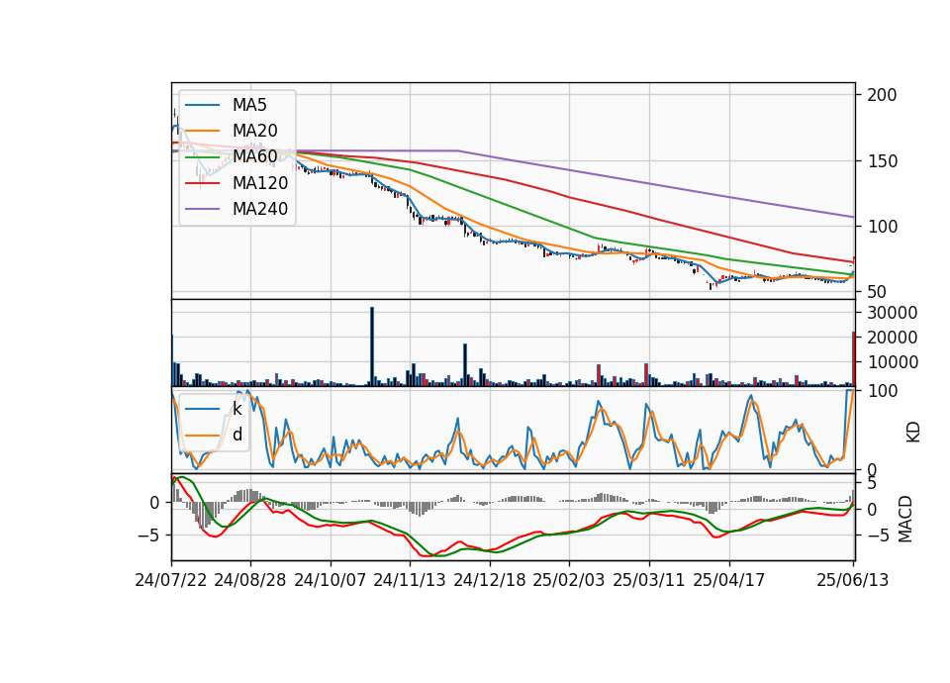
Task: Click the 25/02/03 date tick label
Action: tap(569, 580)
